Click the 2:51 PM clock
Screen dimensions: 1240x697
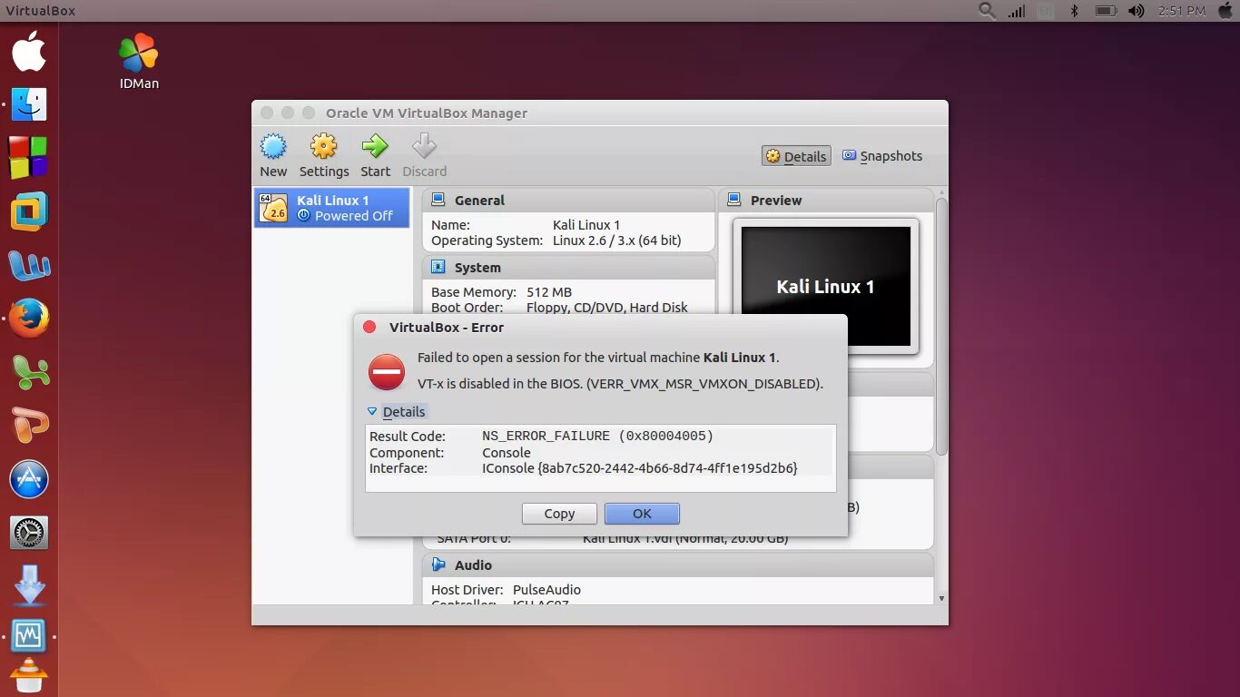(1182, 11)
